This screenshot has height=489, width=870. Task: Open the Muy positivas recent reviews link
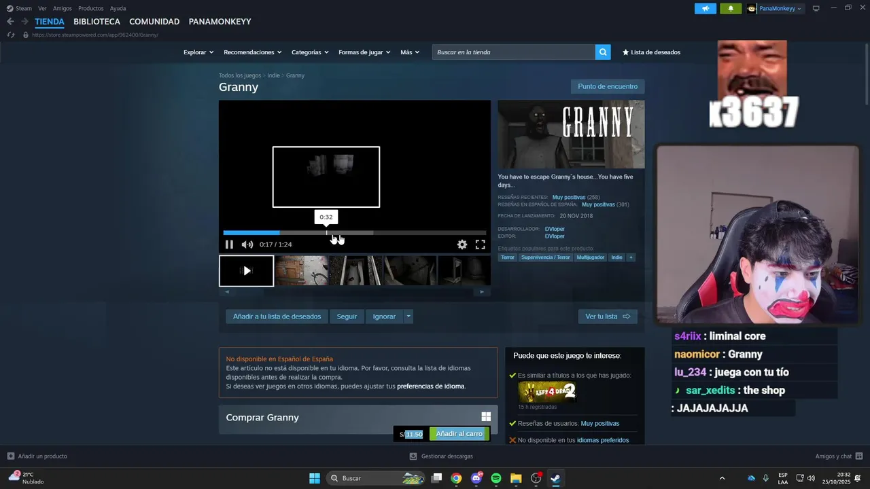(569, 197)
